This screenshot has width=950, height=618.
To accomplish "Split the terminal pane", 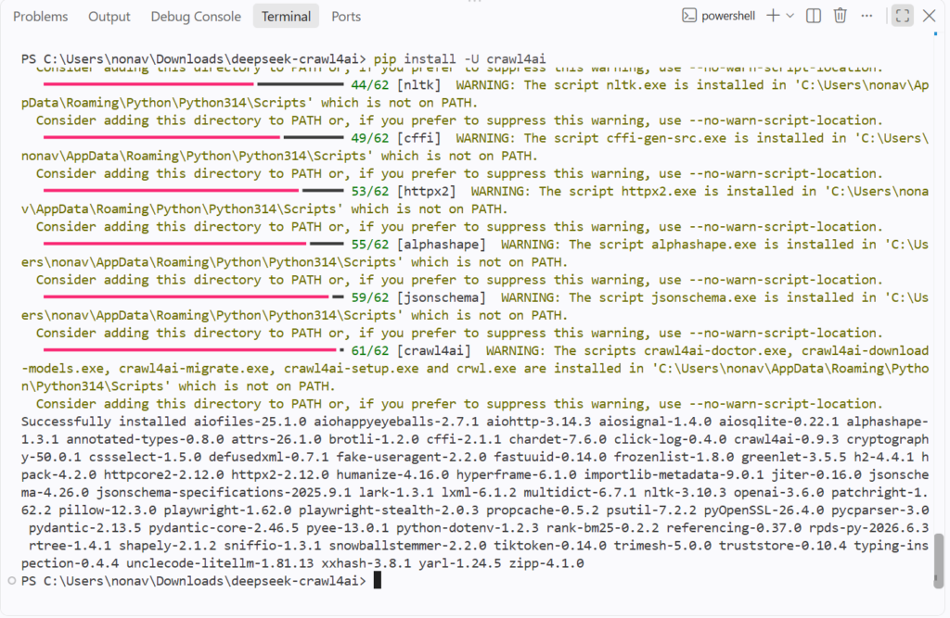I will 814,16.
